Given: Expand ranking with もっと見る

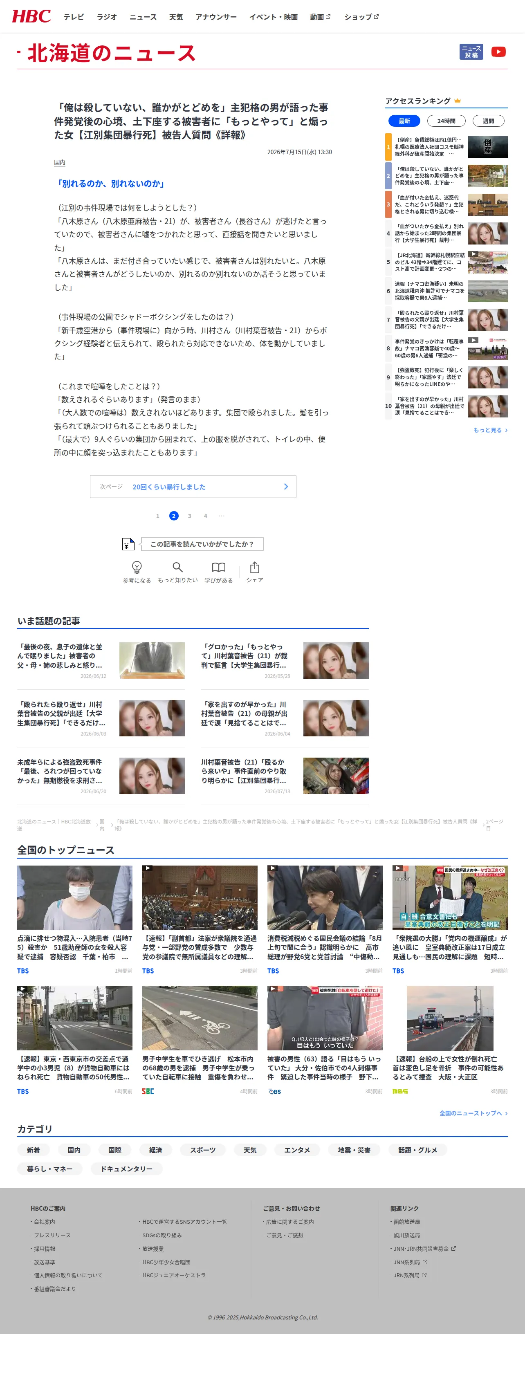Looking at the screenshot, I should pyautogui.click(x=490, y=430).
